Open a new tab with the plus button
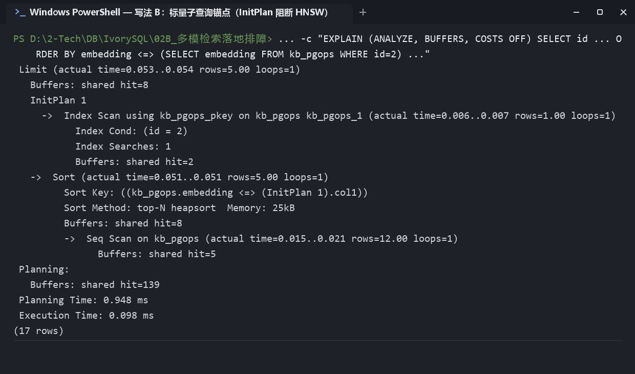This screenshot has height=374, width=635. pyautogui.click(x=363, y=12)
